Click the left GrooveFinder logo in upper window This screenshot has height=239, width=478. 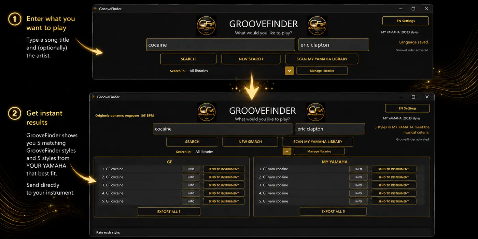(x=206, y=26)
